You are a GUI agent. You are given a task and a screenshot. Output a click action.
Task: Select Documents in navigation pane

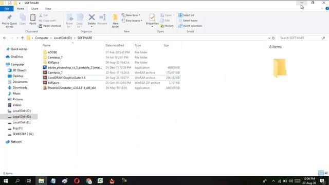pyautogui.click(x=20, y=82)
